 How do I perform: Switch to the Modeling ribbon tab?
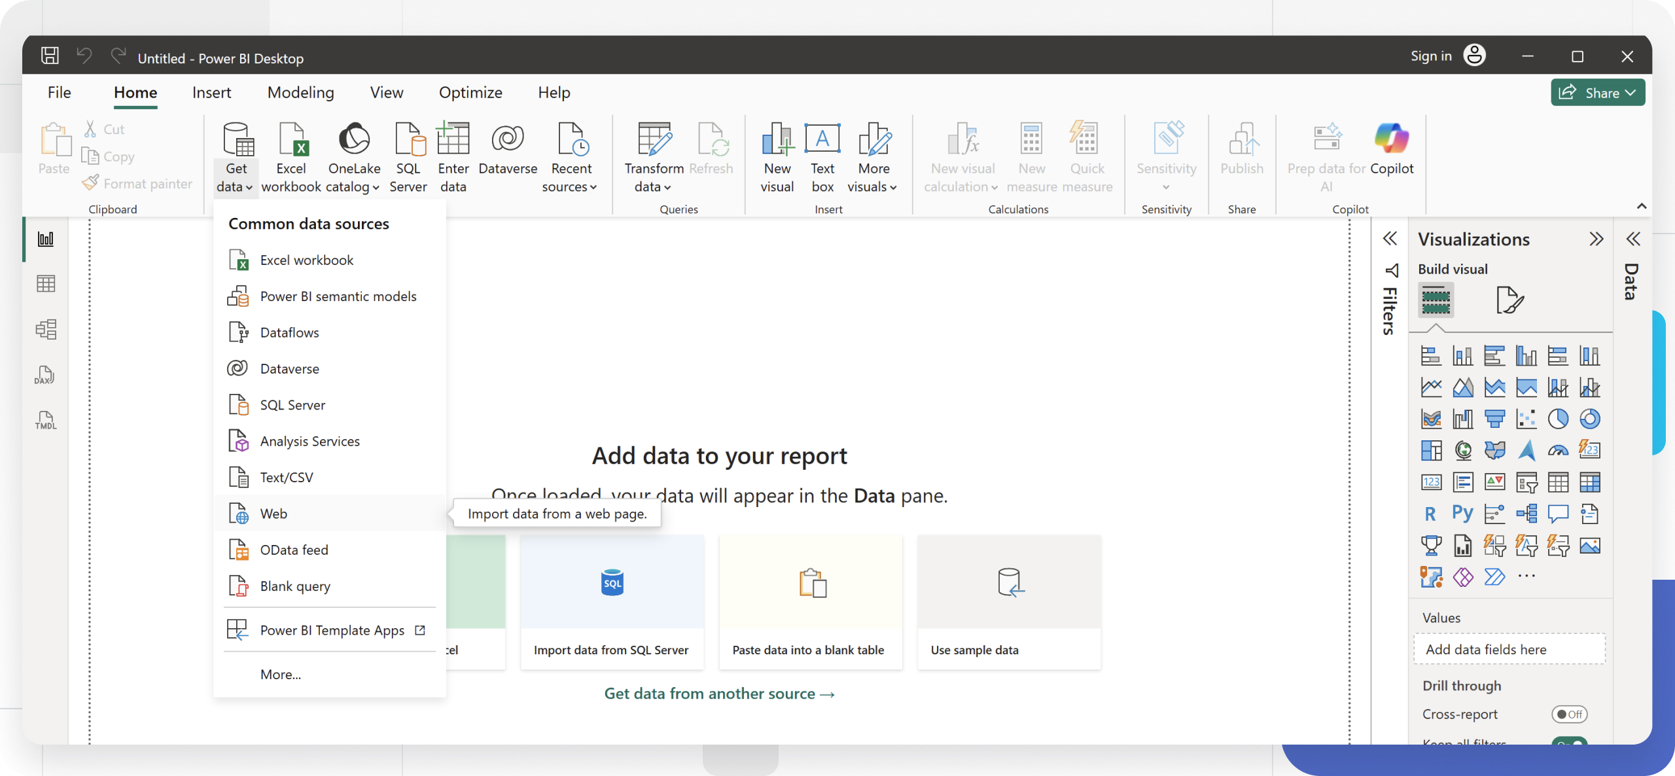pos(300,92)
